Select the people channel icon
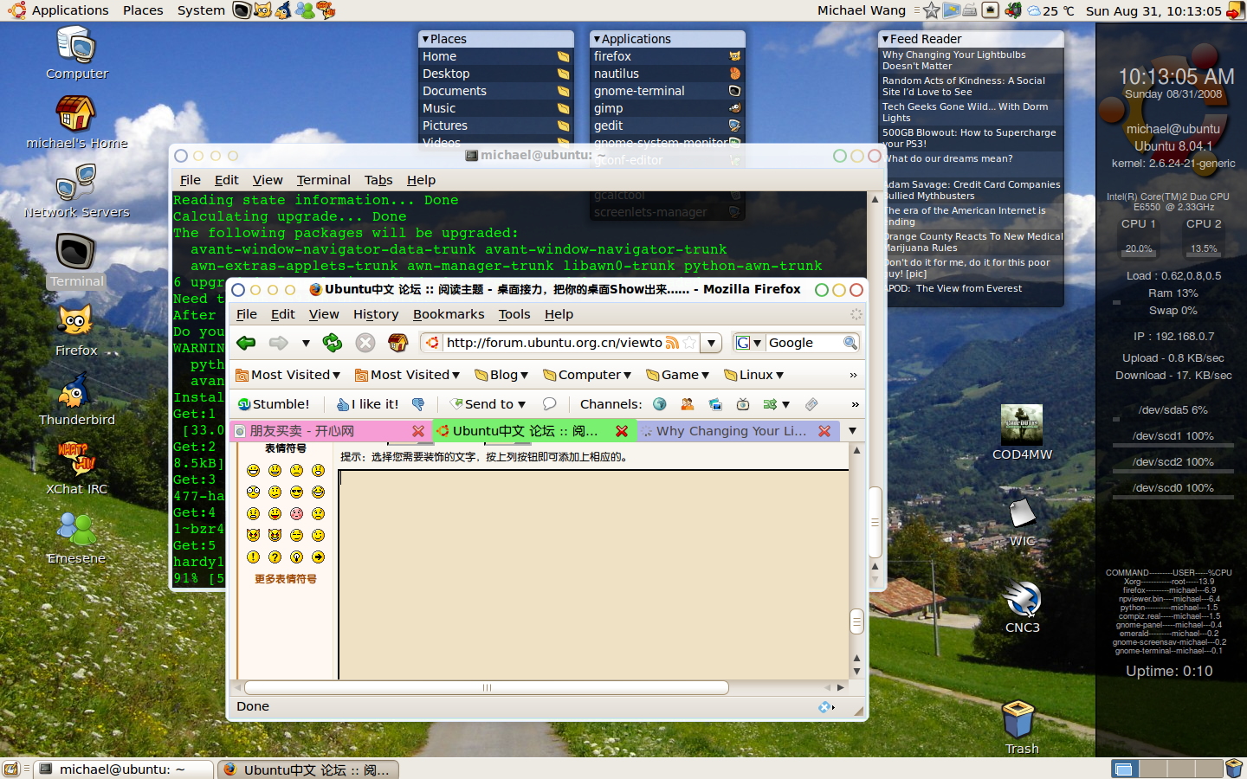 688,404
